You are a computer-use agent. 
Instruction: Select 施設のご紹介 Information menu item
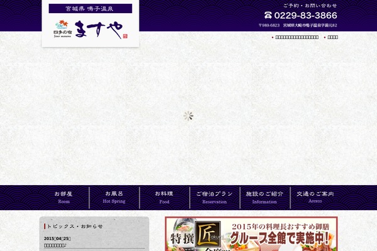pyautogui.click(x=265, y=198)
